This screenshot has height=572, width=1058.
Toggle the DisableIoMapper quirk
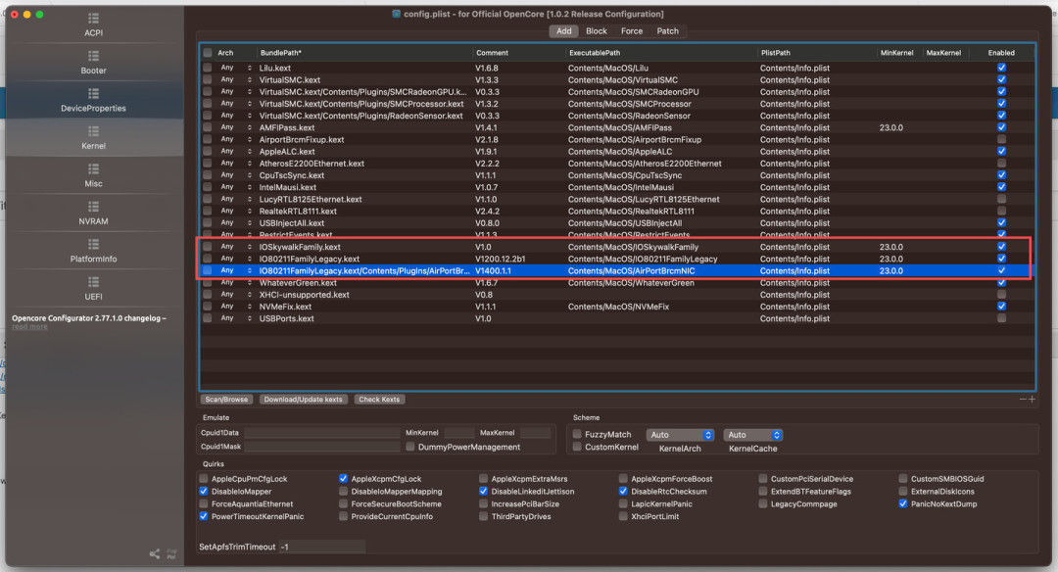203,491
